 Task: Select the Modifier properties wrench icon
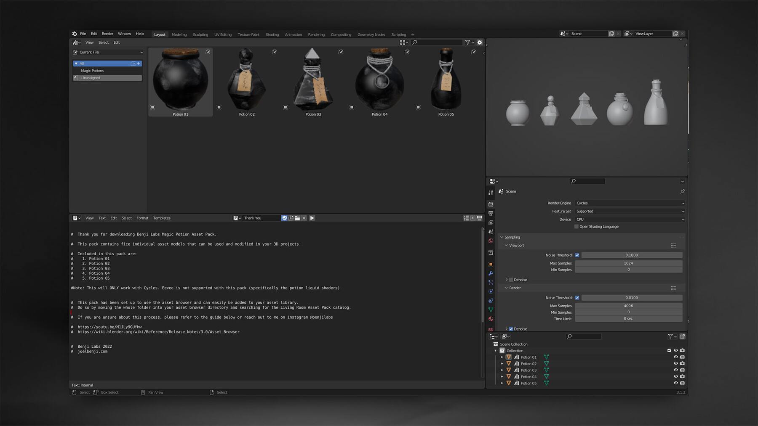click(491, 273)
